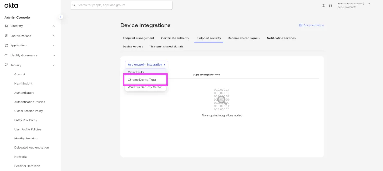Go to Authentication Policies in sidebar
Image resolution: width=383 pixels, height=171 pixels.
pos(30,102)
